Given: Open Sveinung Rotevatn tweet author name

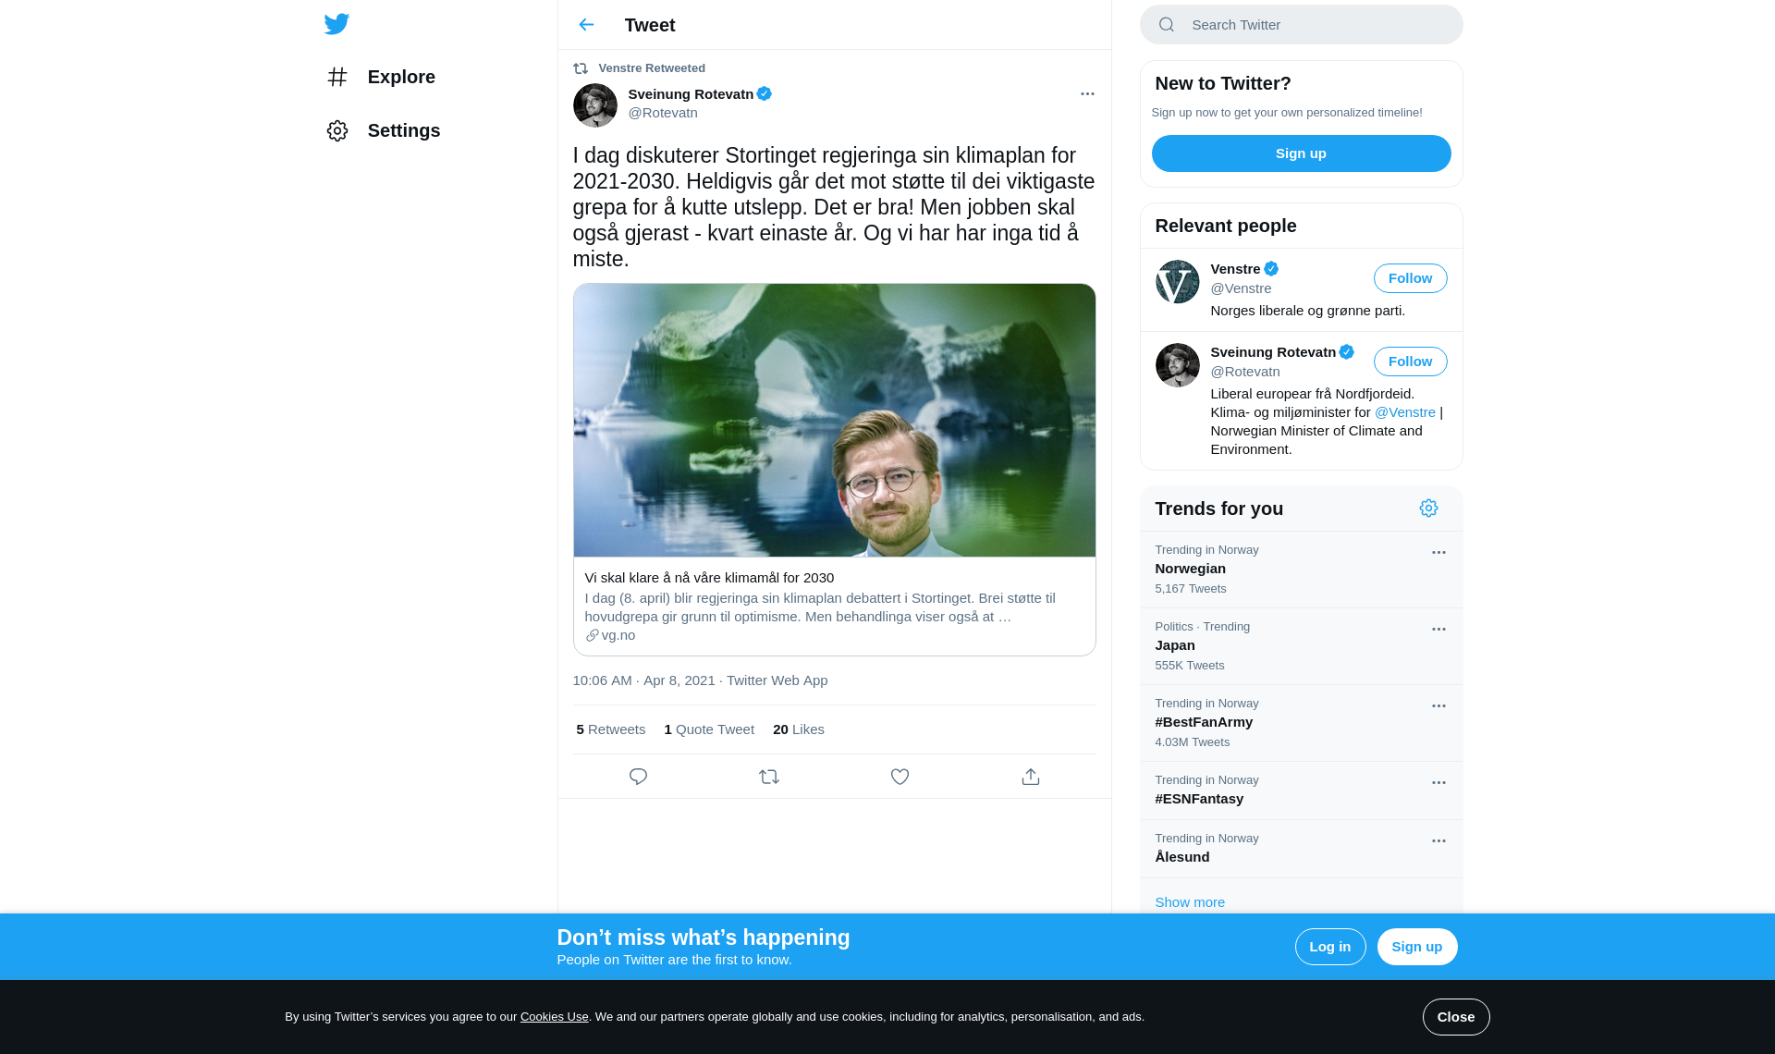Looking at the screenshot, I should point(691,94).
